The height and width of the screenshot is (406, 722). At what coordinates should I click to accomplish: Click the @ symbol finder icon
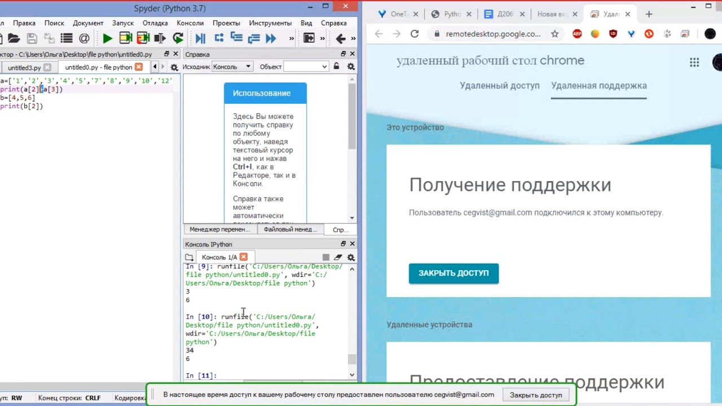(84, 38)
